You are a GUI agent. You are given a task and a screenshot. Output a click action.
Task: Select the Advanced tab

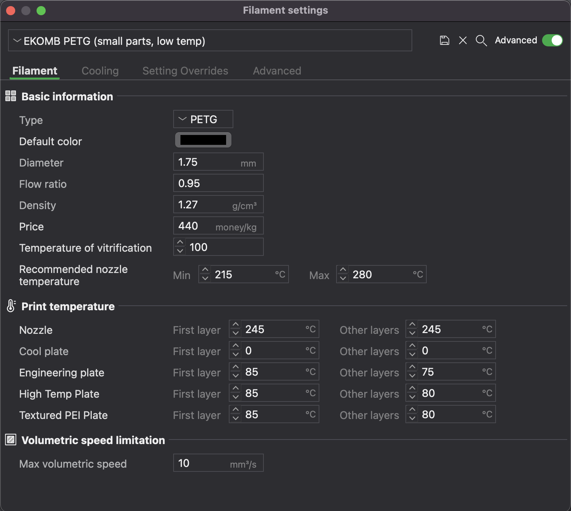pos(277,71)
